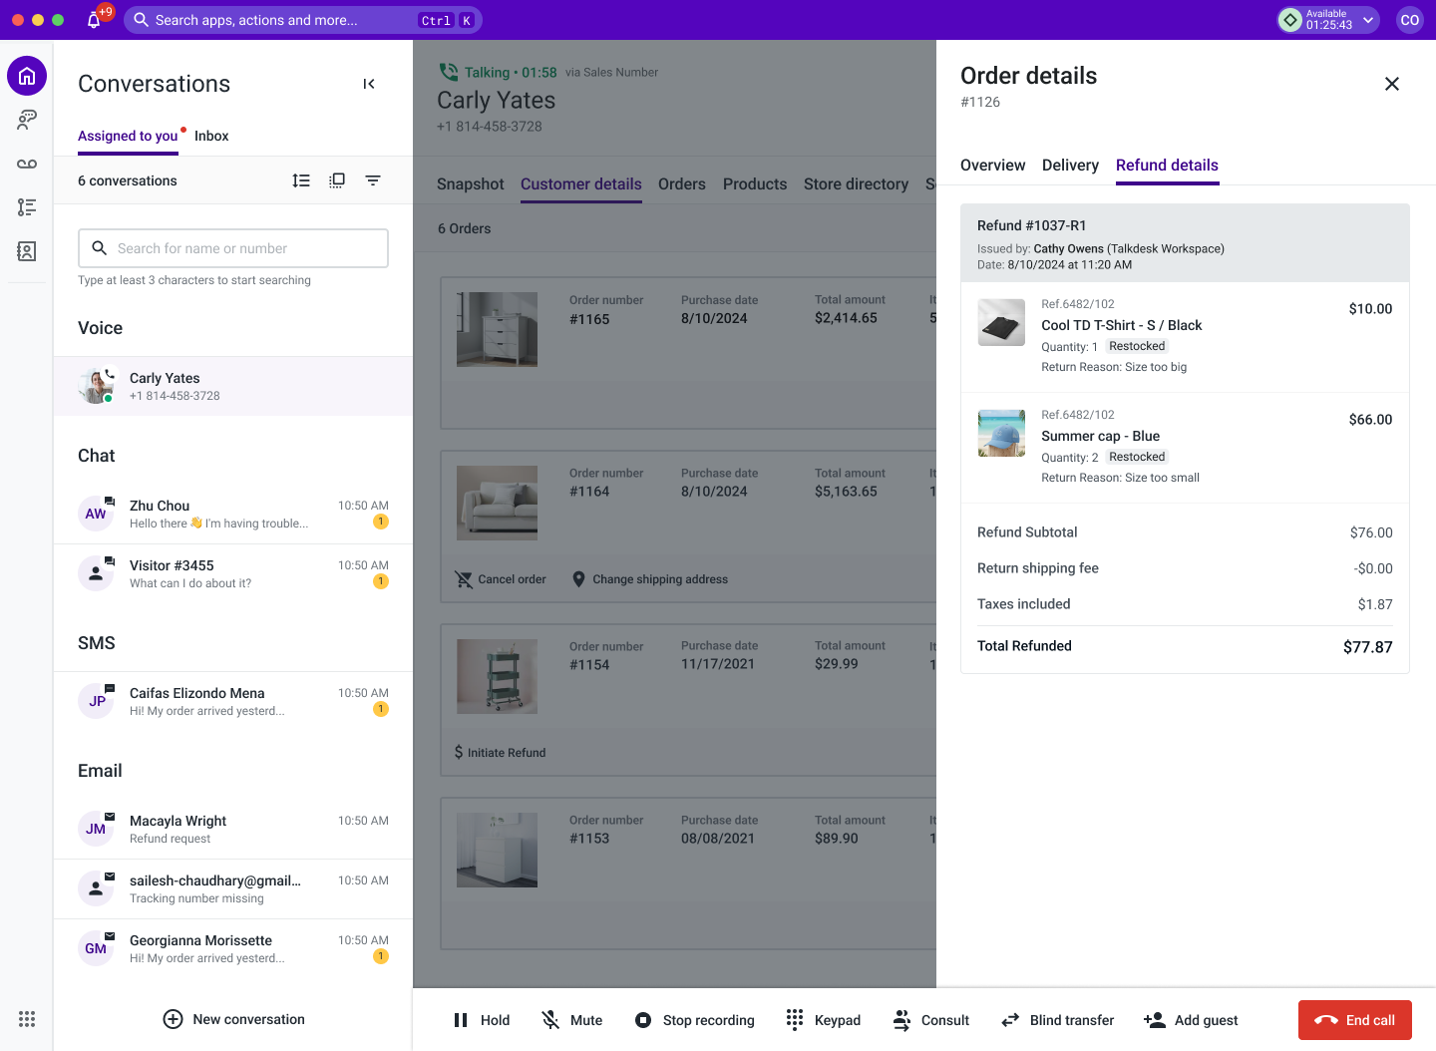Image resolution: width=1436 pixels, height=1051 pixels.
Task: Start a New conversation
Action: pos(233,1019)
